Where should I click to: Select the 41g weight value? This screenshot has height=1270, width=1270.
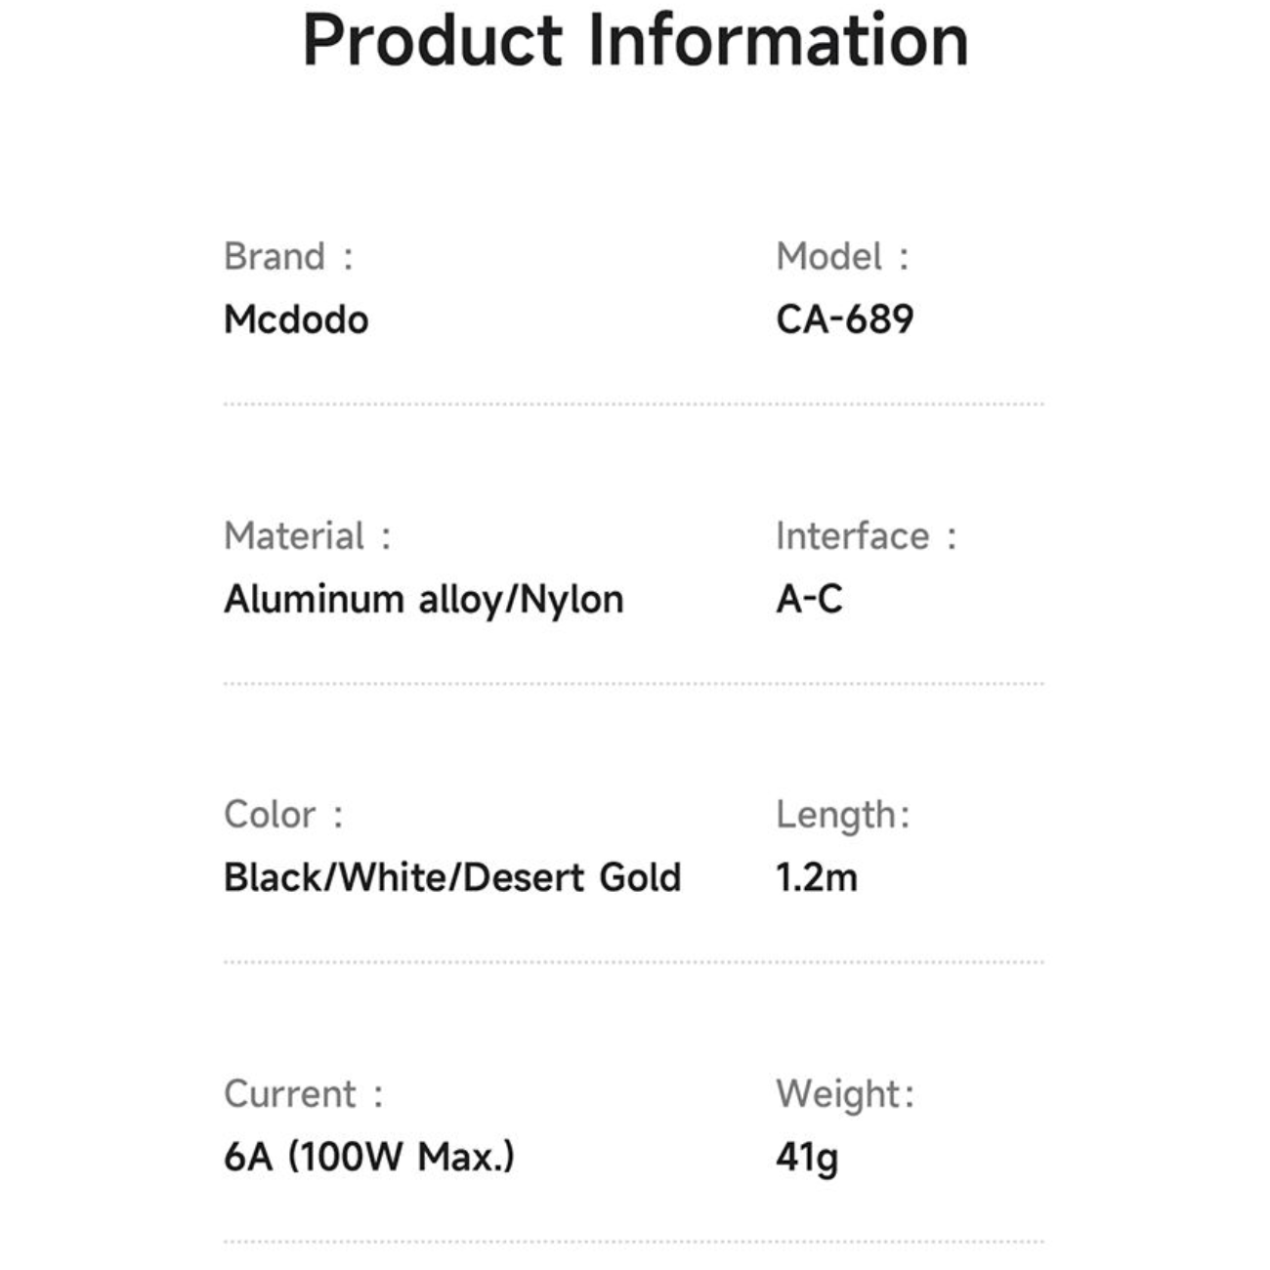(807, 1158)
